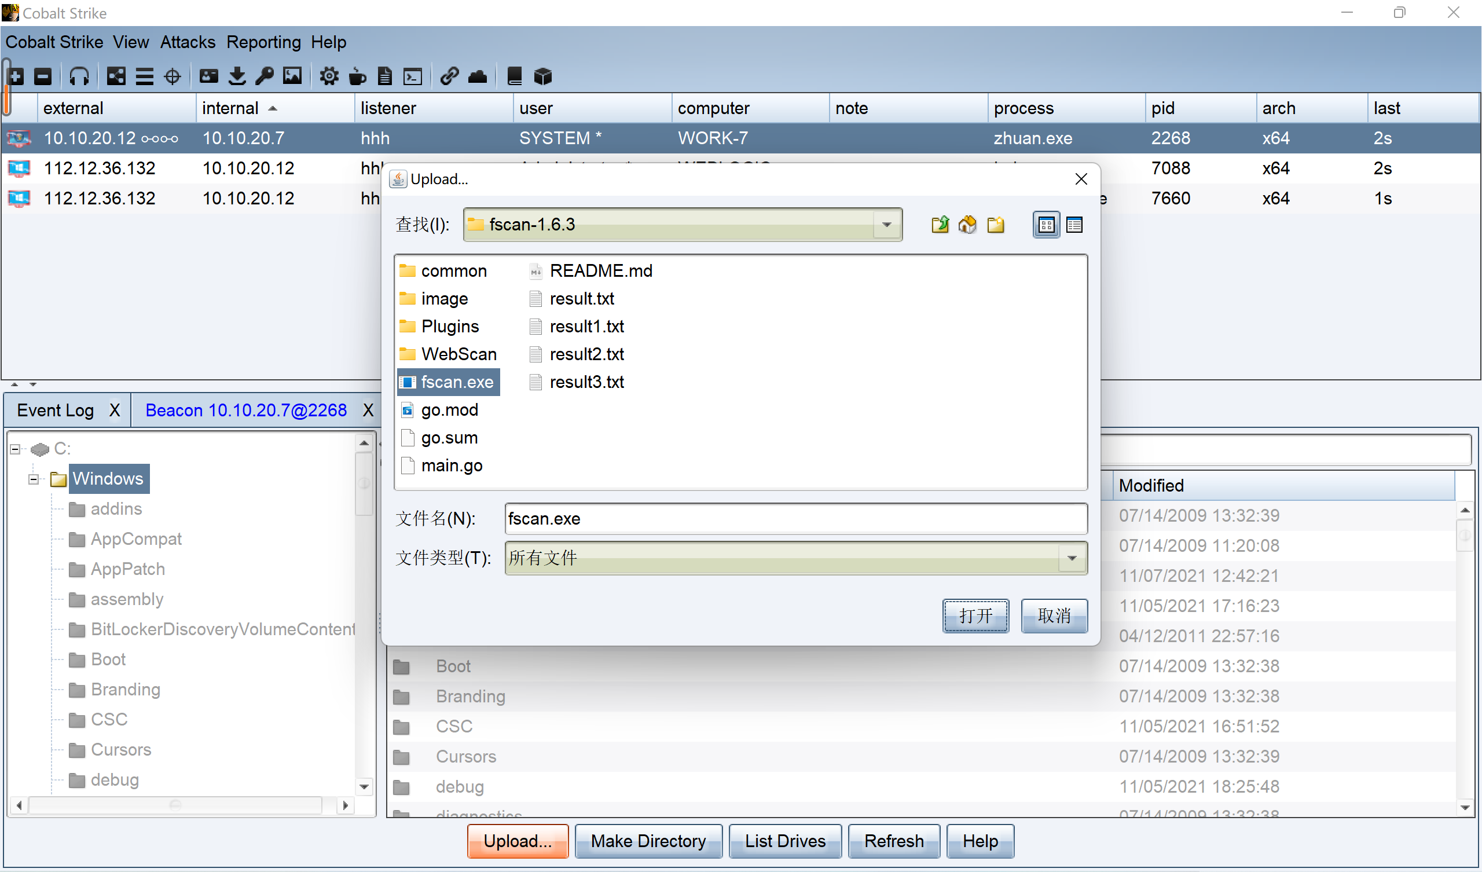This screenshot has width=1482, height=872.
Task: Close the Beacon 10.10.20.7@2268 tab
Action: tap(368, 410)
